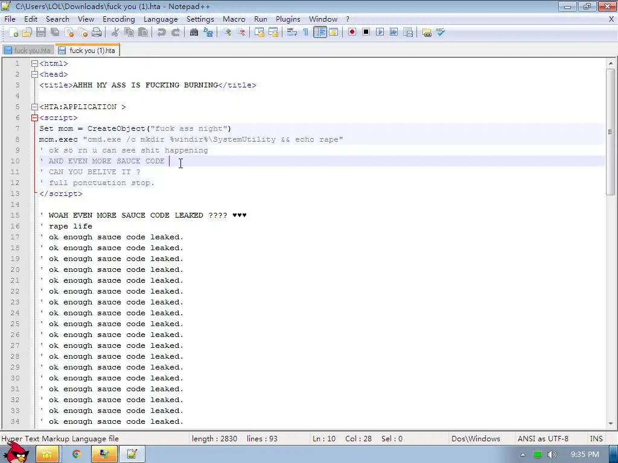
Task: Click the Dos\Windows EOL status field
Action: (x=476, y=439)
